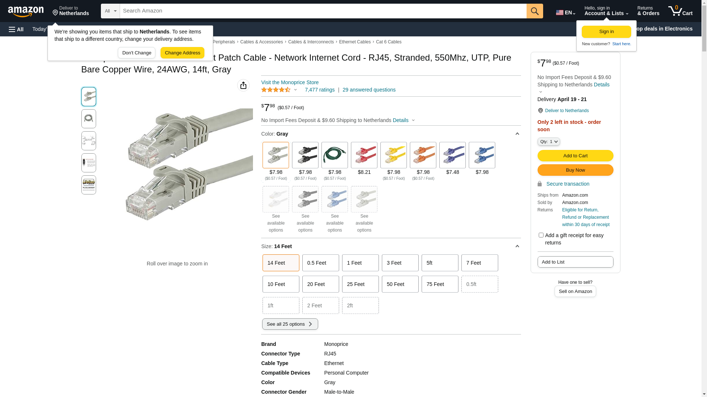Choose the 25 Feet size option
Viewport: 707px width, 397px height.
(360, 284)
